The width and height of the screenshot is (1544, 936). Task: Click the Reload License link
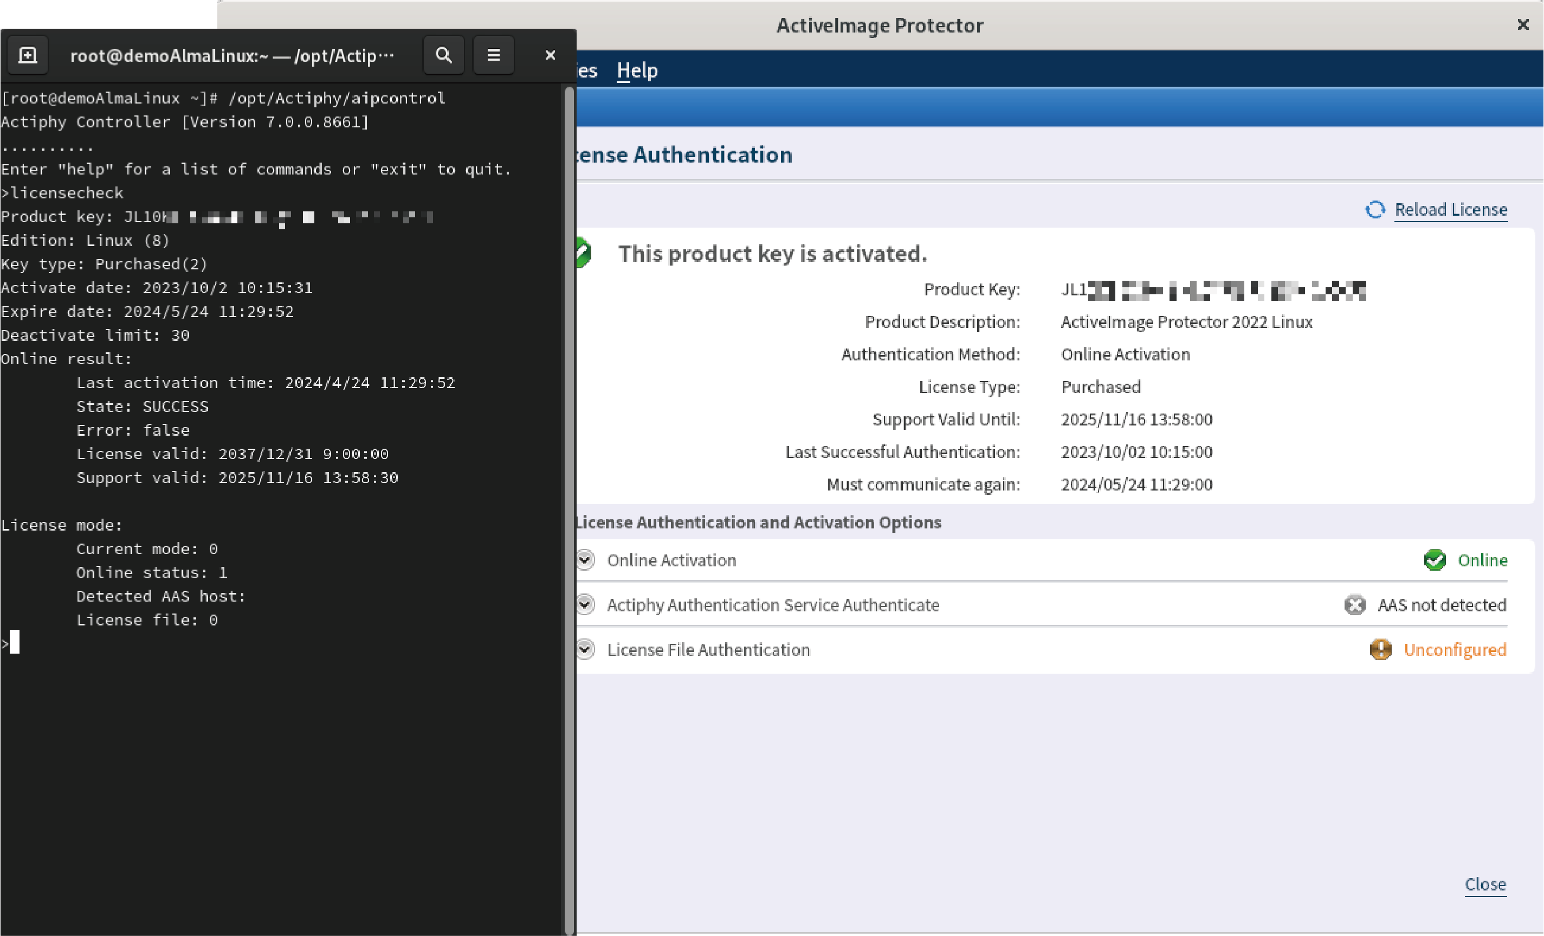click(x=1451, y=209)
